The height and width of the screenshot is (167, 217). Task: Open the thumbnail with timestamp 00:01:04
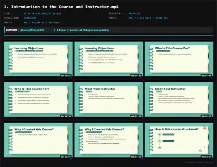click(x=179, y=59)
